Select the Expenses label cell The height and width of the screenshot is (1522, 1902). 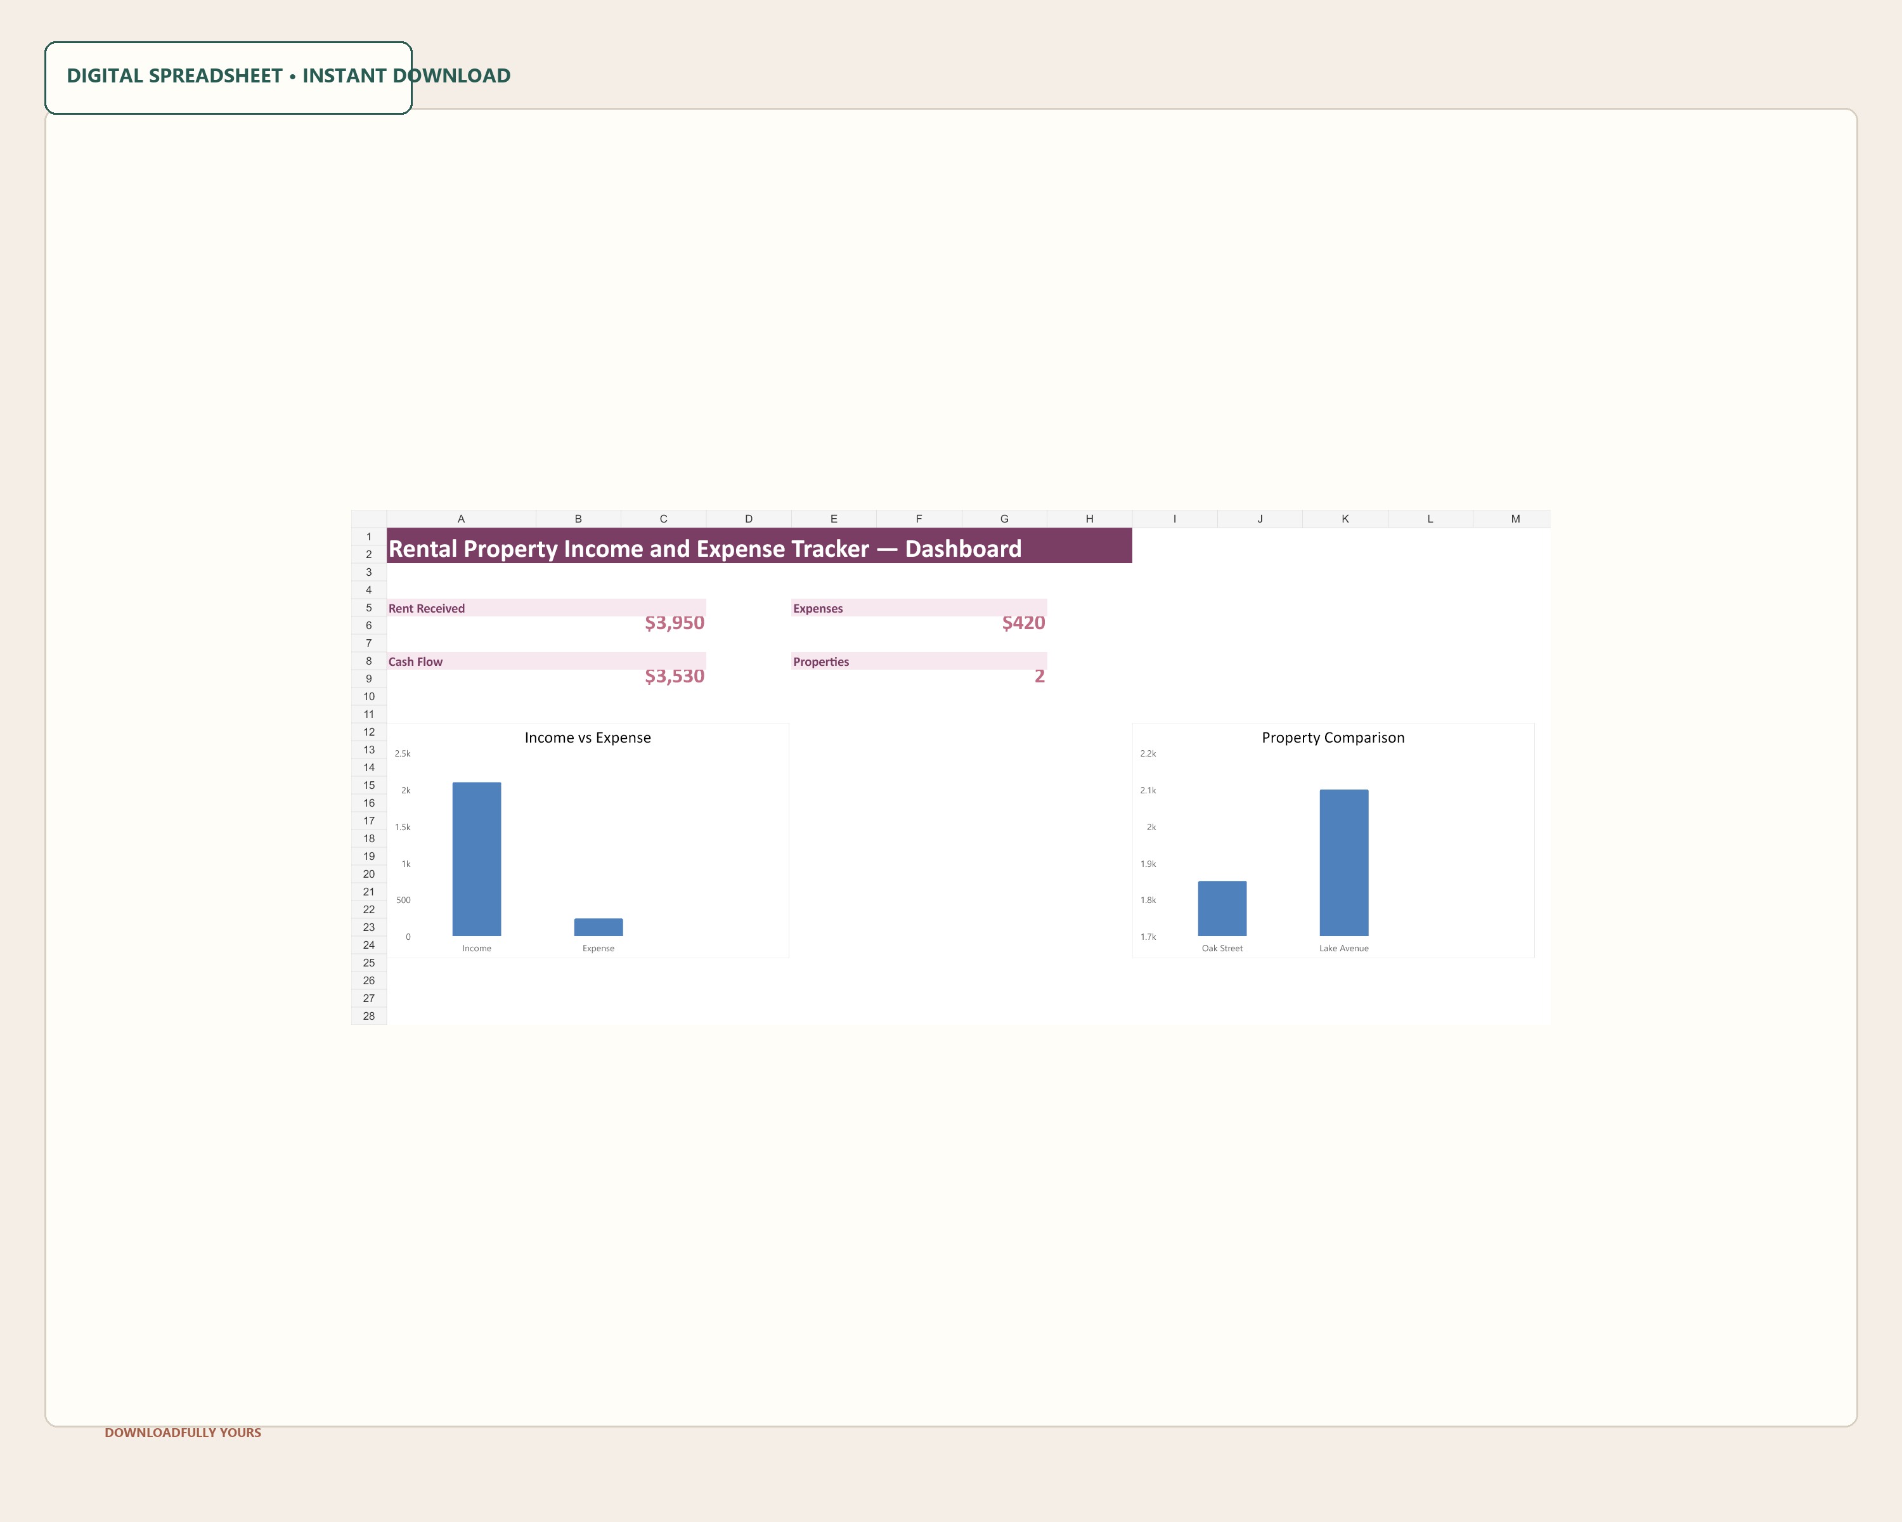[x=919, y=608]
